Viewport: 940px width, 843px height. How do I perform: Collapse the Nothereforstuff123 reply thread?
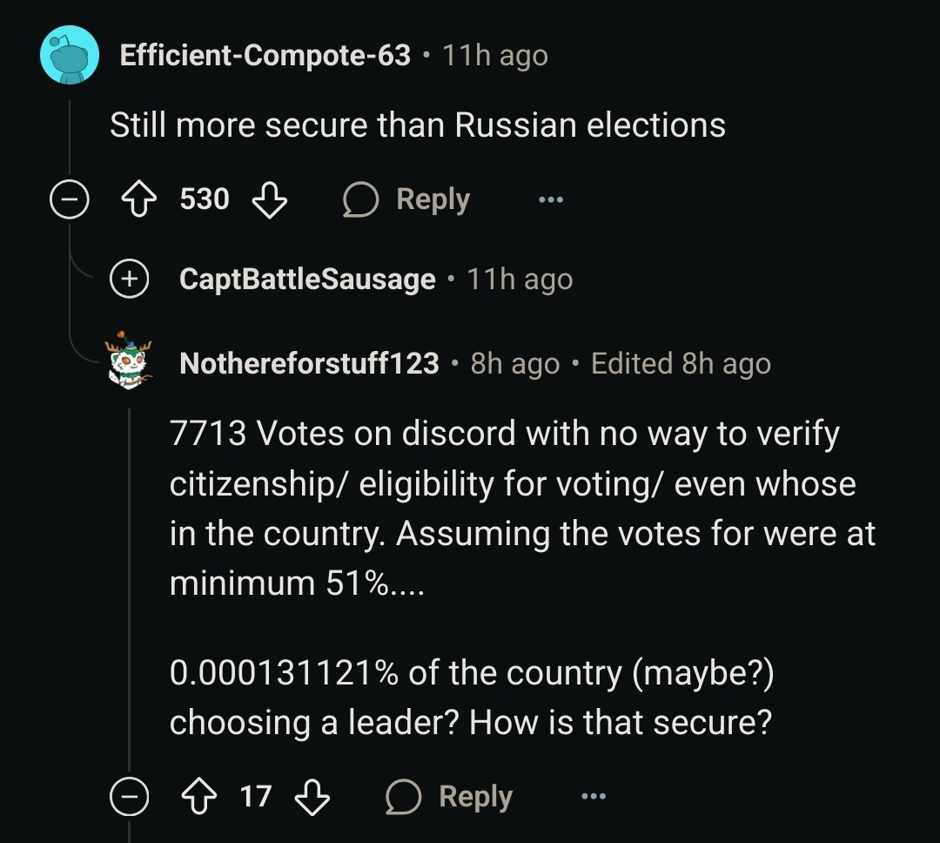[129, 797]
